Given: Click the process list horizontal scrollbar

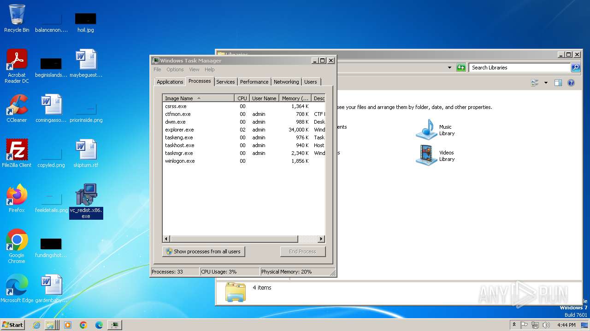Looking at the screenshot, I should [x=234, y=239].
